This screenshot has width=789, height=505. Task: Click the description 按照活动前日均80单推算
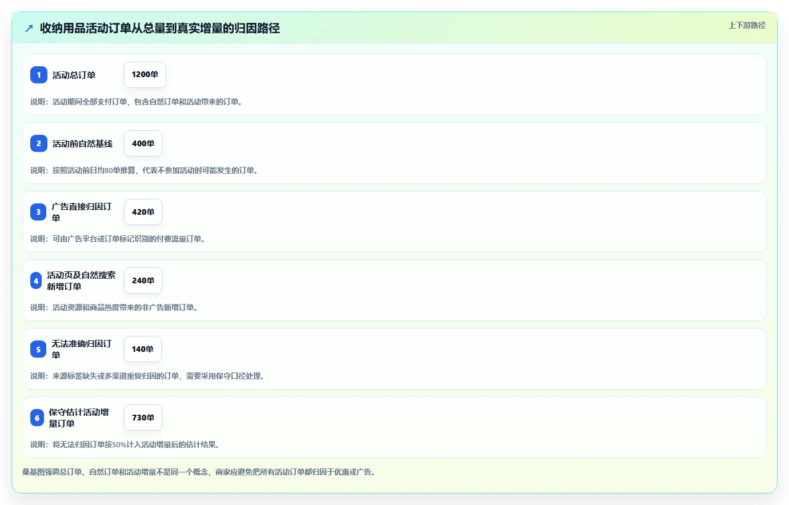145,170
